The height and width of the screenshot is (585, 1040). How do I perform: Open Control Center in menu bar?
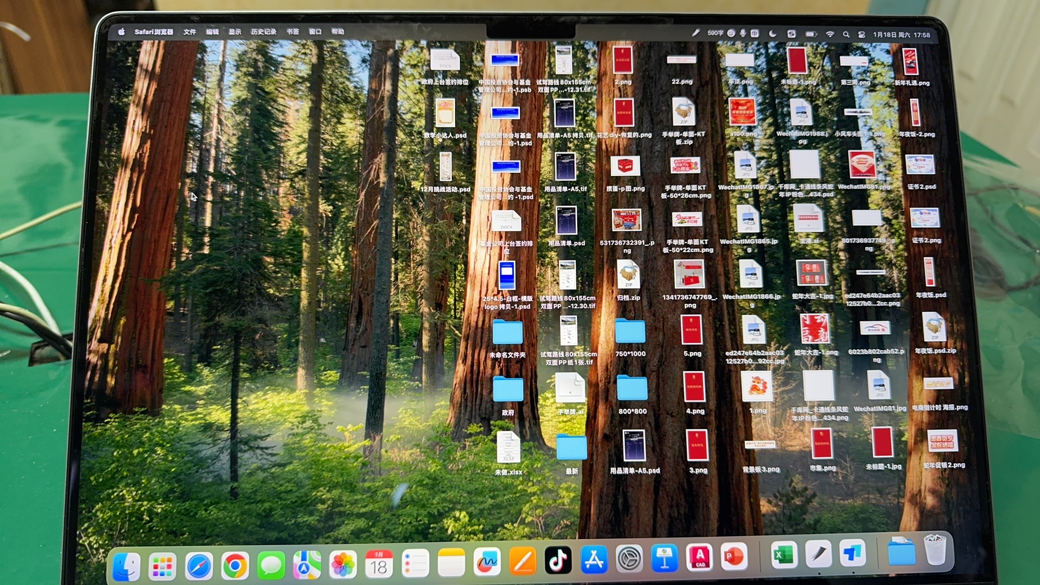(861, 34)
